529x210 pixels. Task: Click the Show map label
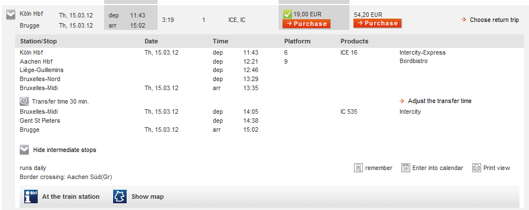pyautogui.click(x=147, y=196)
